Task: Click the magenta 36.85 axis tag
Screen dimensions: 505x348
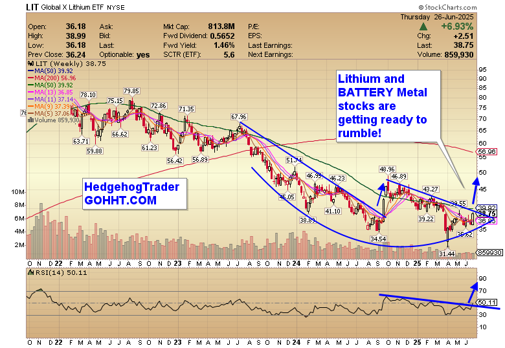Action: point(486,221)
